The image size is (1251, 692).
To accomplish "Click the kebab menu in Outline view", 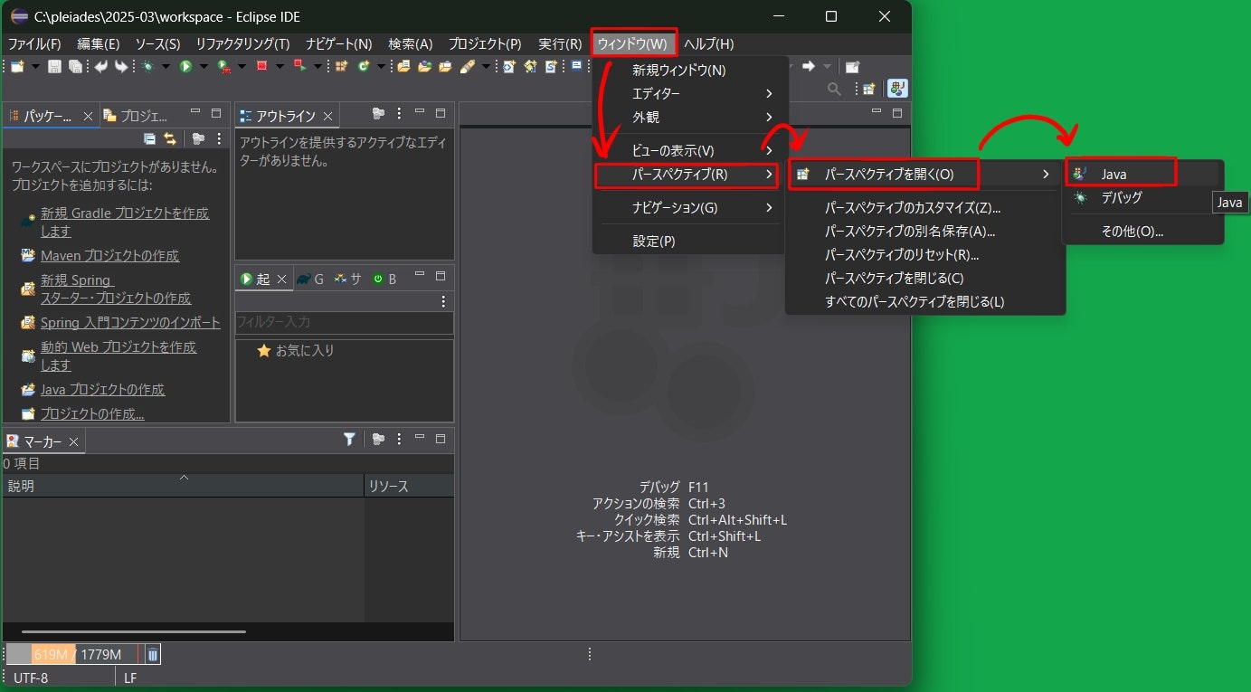I will pos(399,113).
